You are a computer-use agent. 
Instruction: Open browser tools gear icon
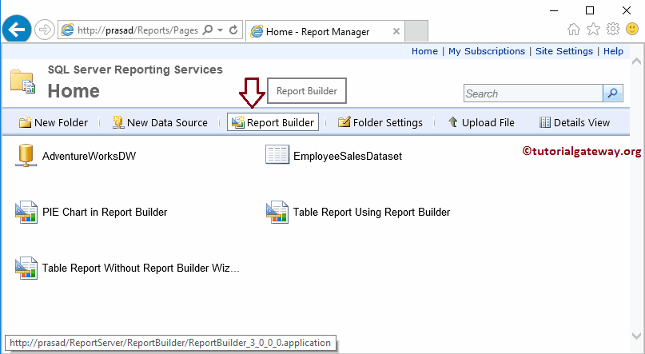(x=613, y=29)
